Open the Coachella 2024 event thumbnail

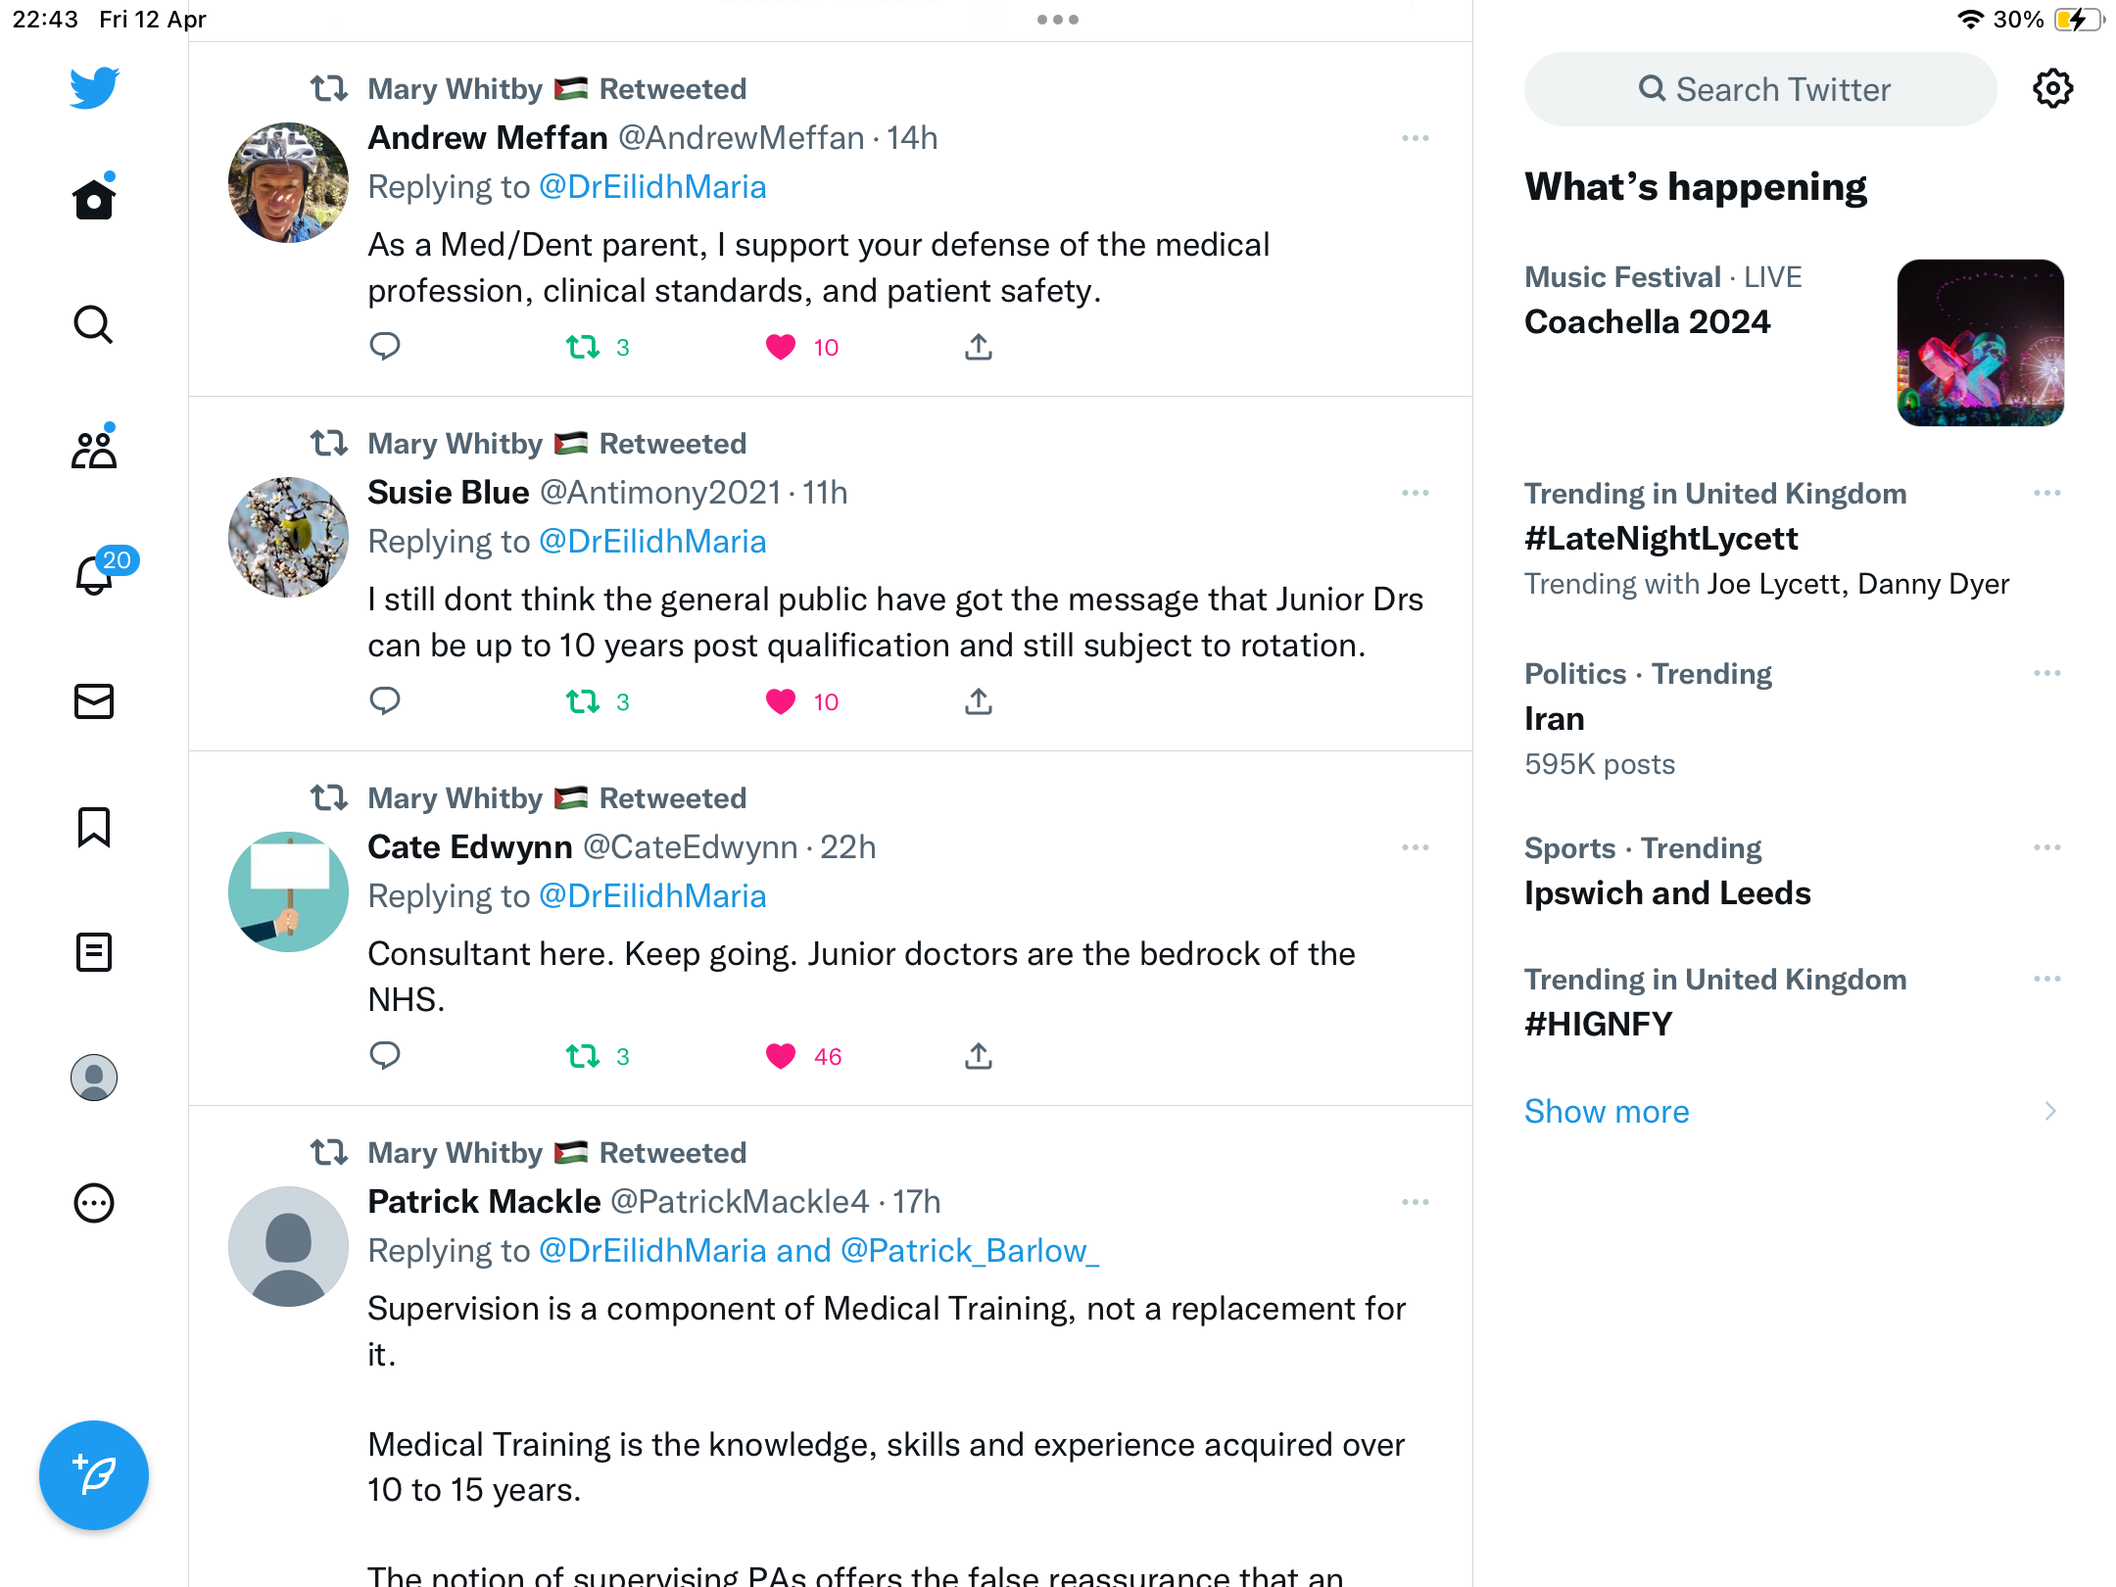coord(1981,343)
